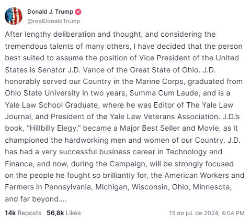
Task: Open the 15 de jul. de 2024 timestamp
Action: [194, 213]
